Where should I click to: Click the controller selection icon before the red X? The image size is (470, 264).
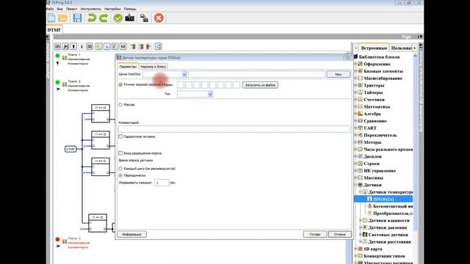(144, 18)
